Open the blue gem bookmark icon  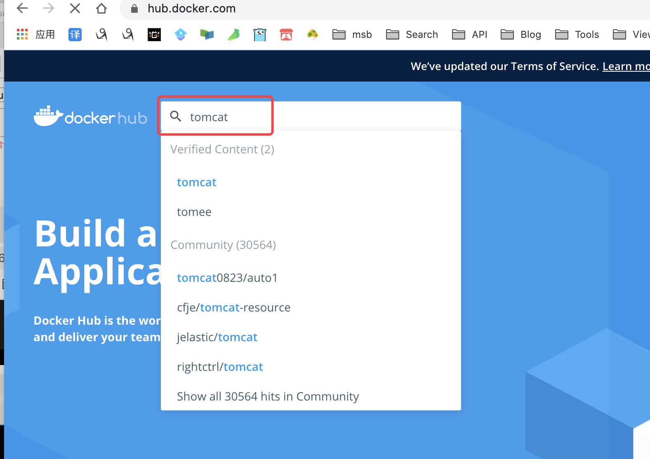click(x=181, y=35)
